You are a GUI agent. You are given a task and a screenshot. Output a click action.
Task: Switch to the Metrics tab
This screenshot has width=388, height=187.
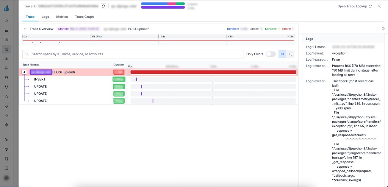[62, 17]
